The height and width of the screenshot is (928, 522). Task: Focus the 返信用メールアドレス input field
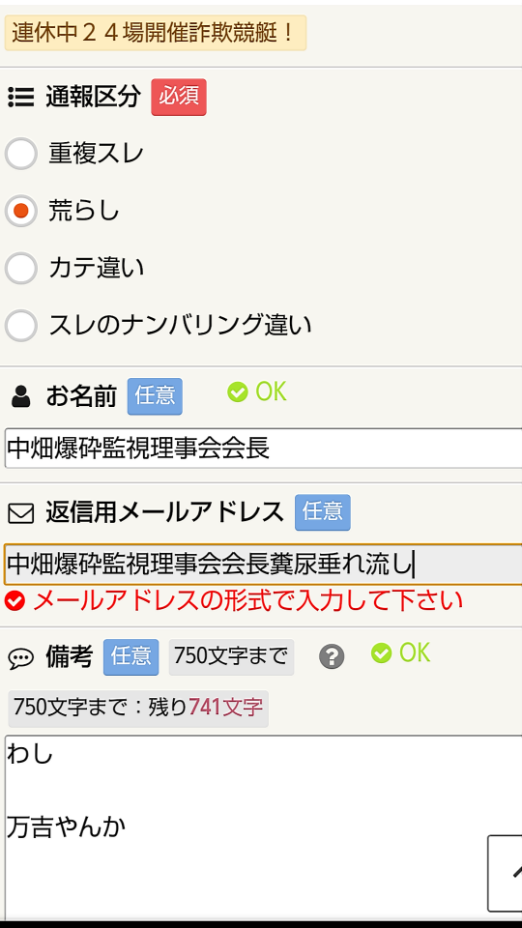click(x=263, y=565)
